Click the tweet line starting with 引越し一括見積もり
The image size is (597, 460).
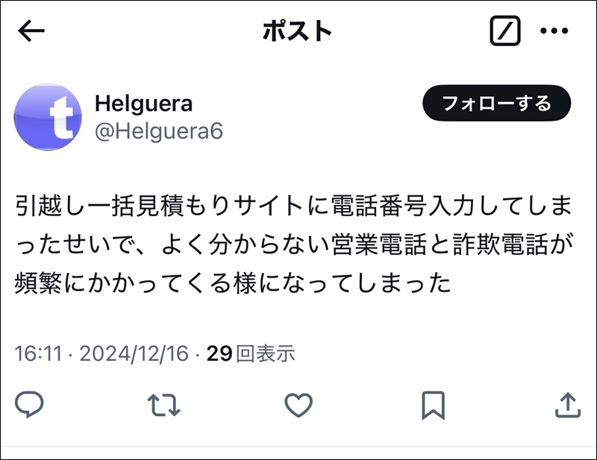[294, 206]
